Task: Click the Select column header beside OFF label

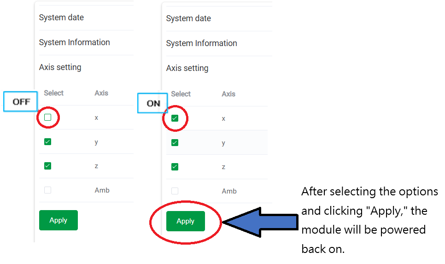Action: 53,93
